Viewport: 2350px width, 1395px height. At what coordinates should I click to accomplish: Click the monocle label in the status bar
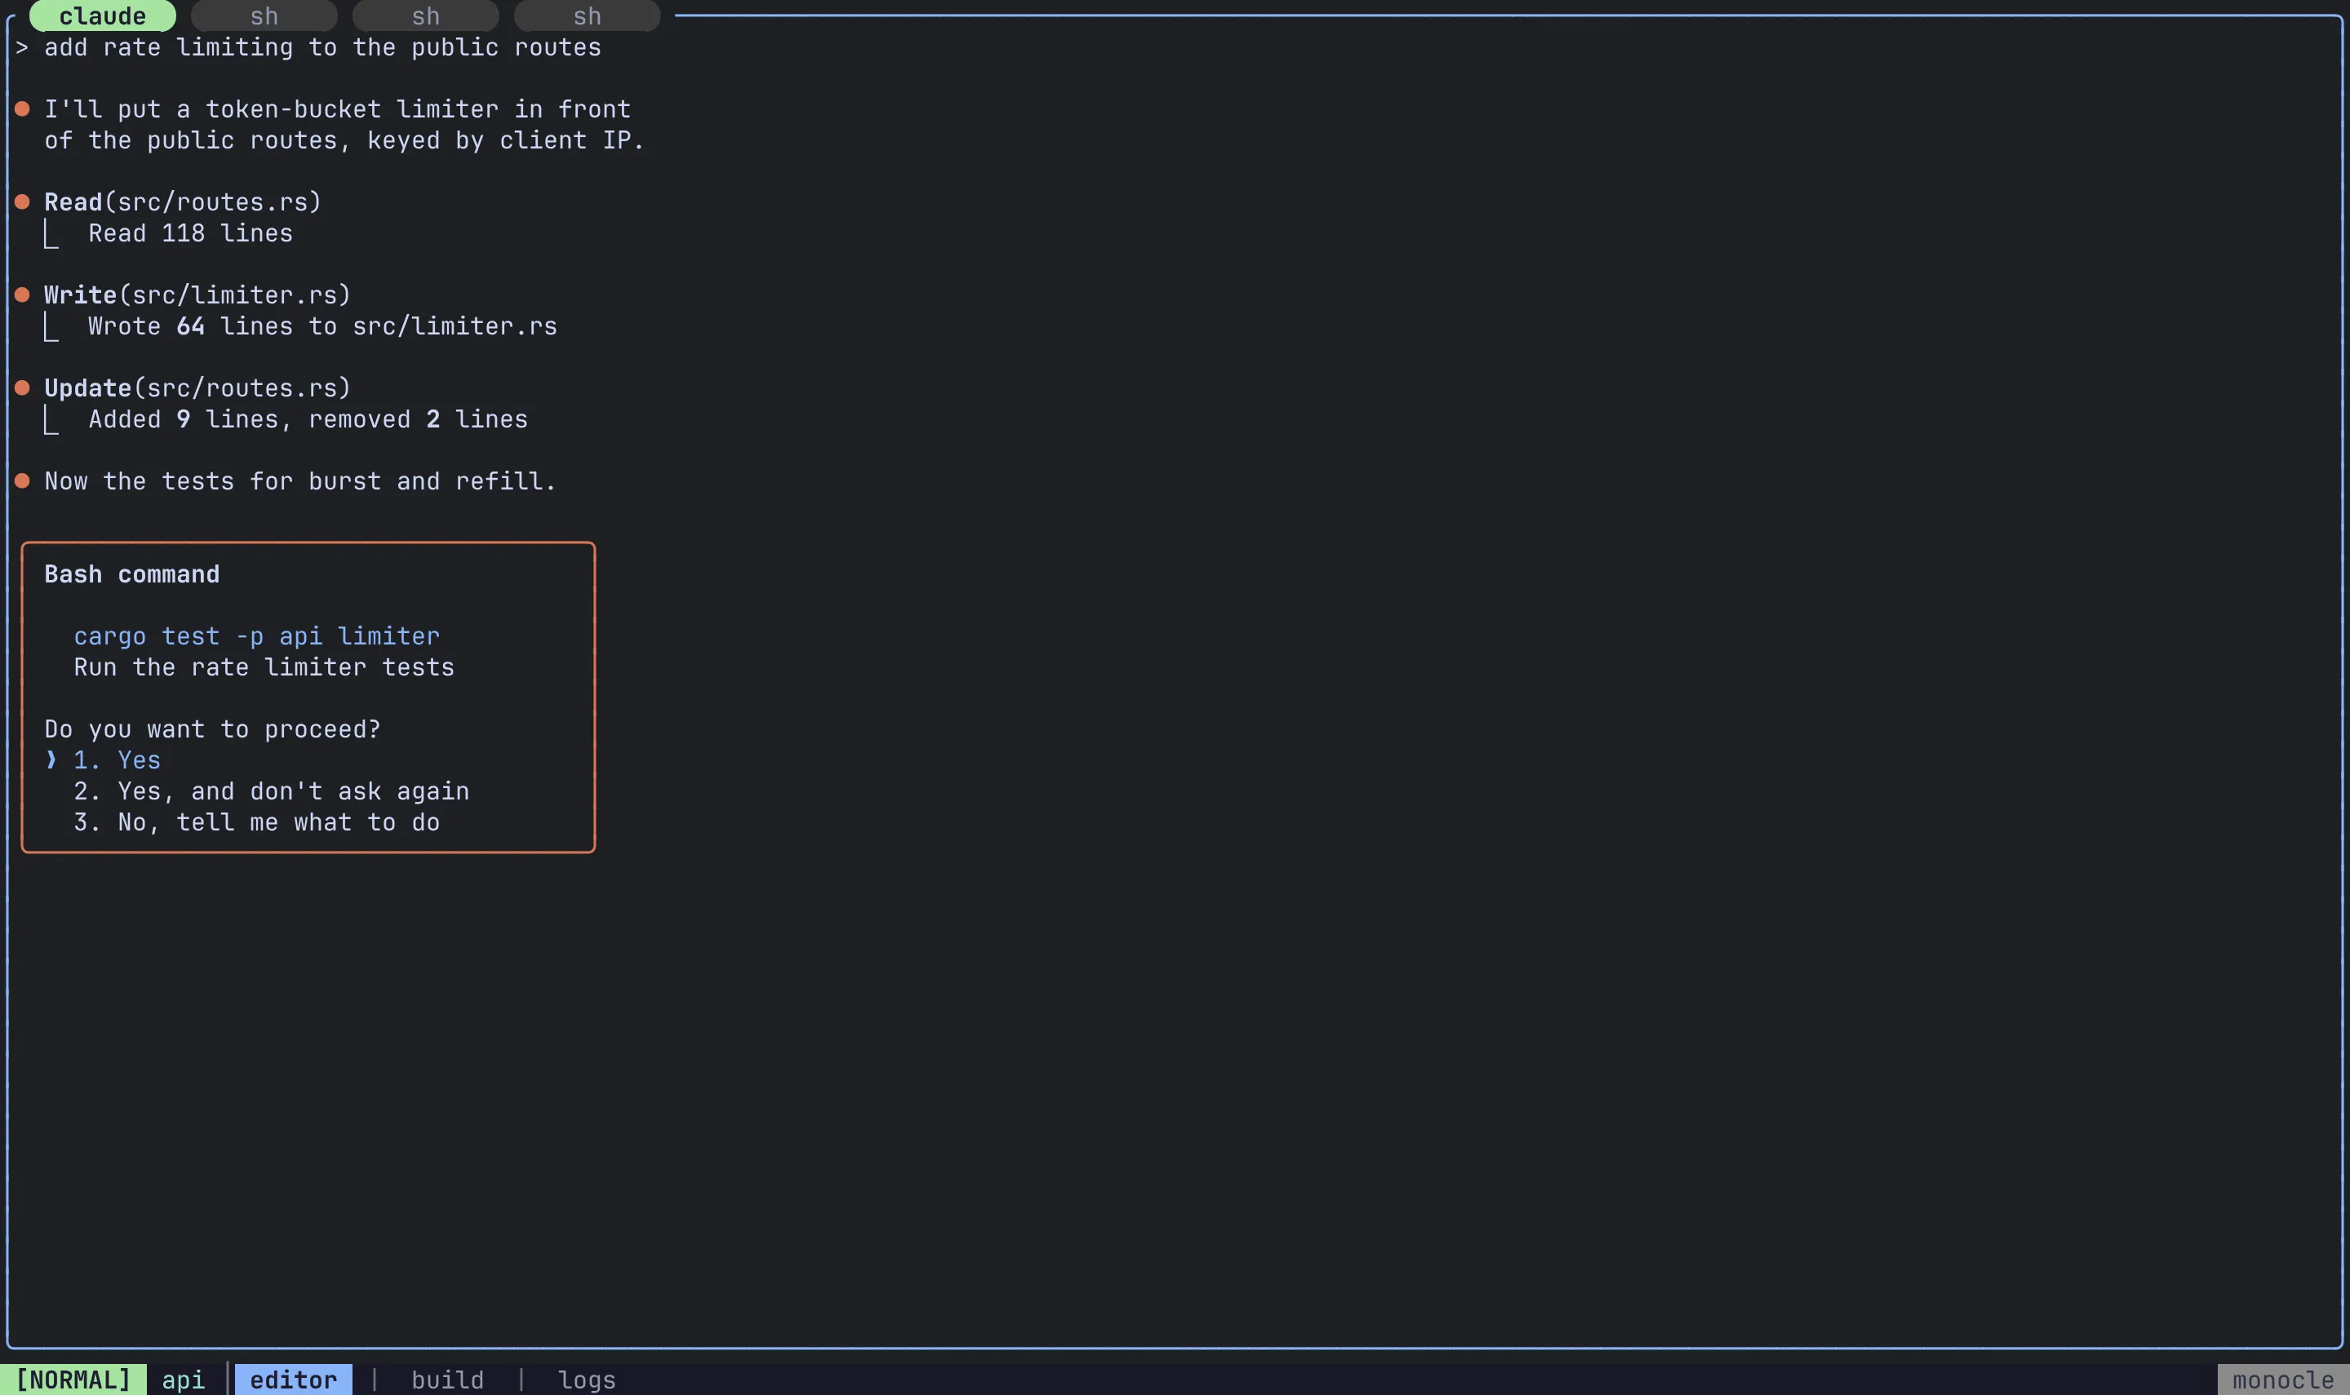(x=2283, y=1379)
